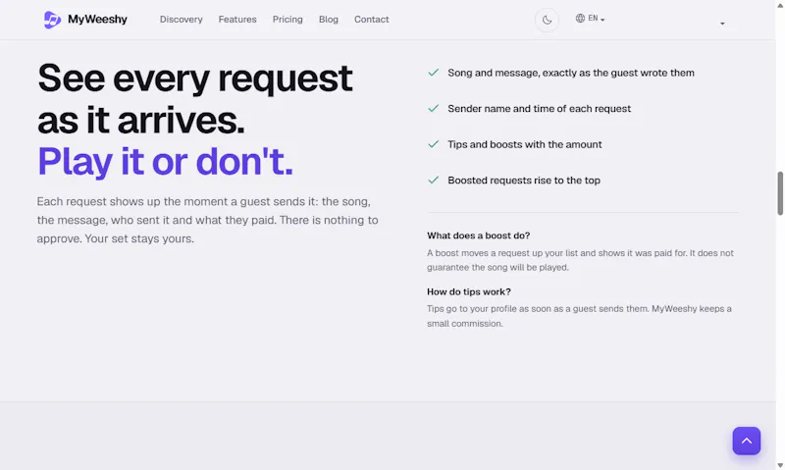Toggle dark mode with the moon icon

click(547, 20)
